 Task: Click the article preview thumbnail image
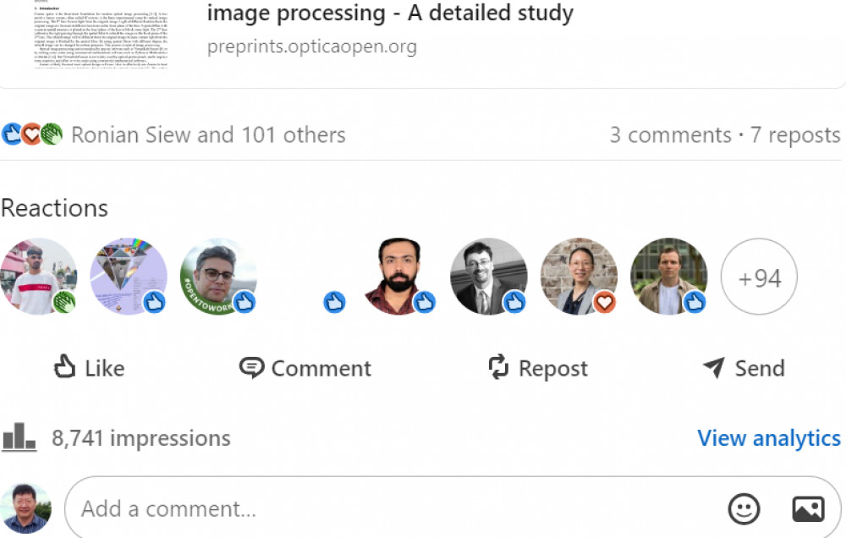pyautogui.click(x=100, y=34)
